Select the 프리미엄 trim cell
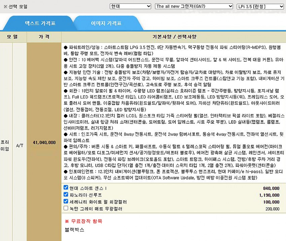 tap(5, 143)
